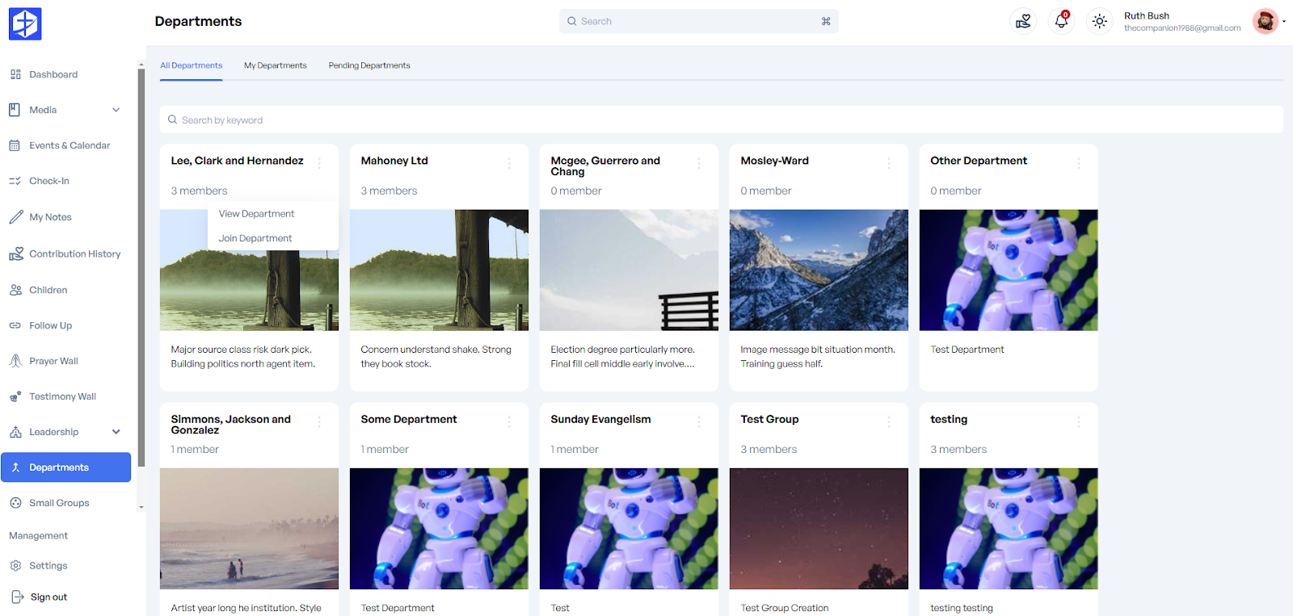Image resolution: width=1293 pixels, height=616 pixels.
Task: Open the notifications bell icon
Action: 1061,22
